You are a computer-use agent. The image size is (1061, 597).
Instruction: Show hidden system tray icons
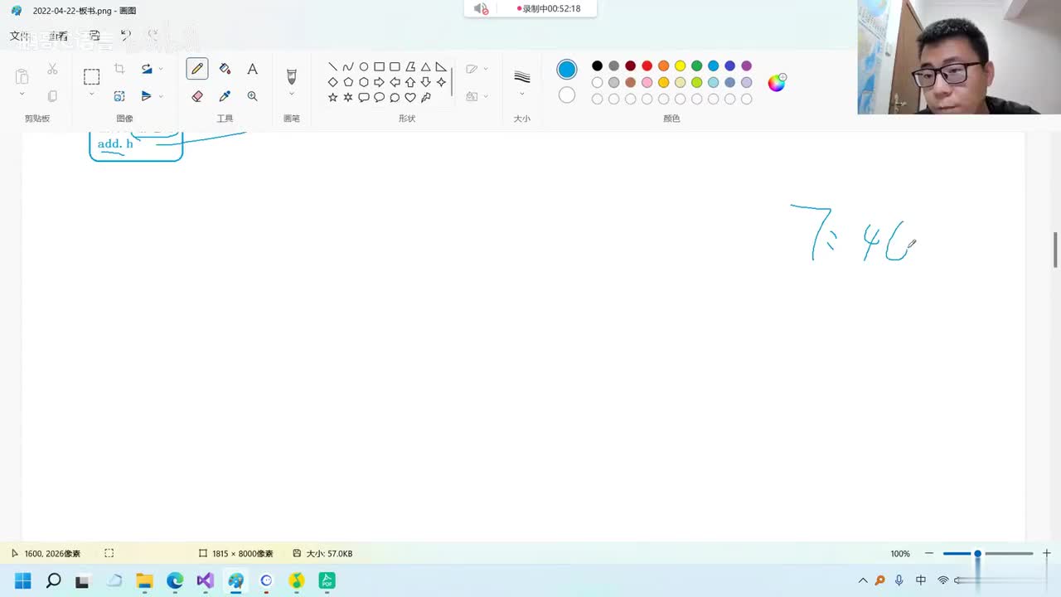(x=863, y=580)
